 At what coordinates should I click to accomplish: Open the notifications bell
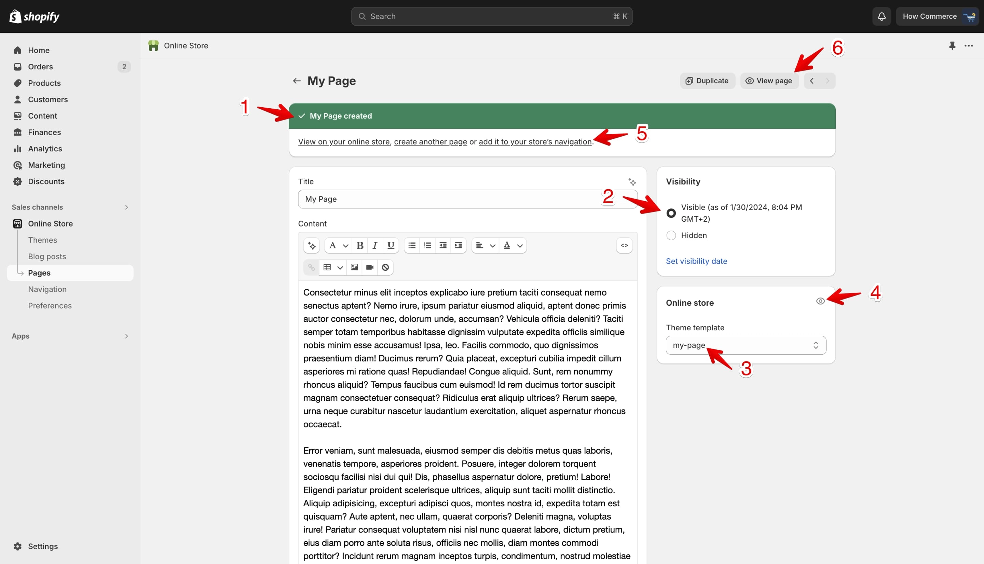point(881,16)
